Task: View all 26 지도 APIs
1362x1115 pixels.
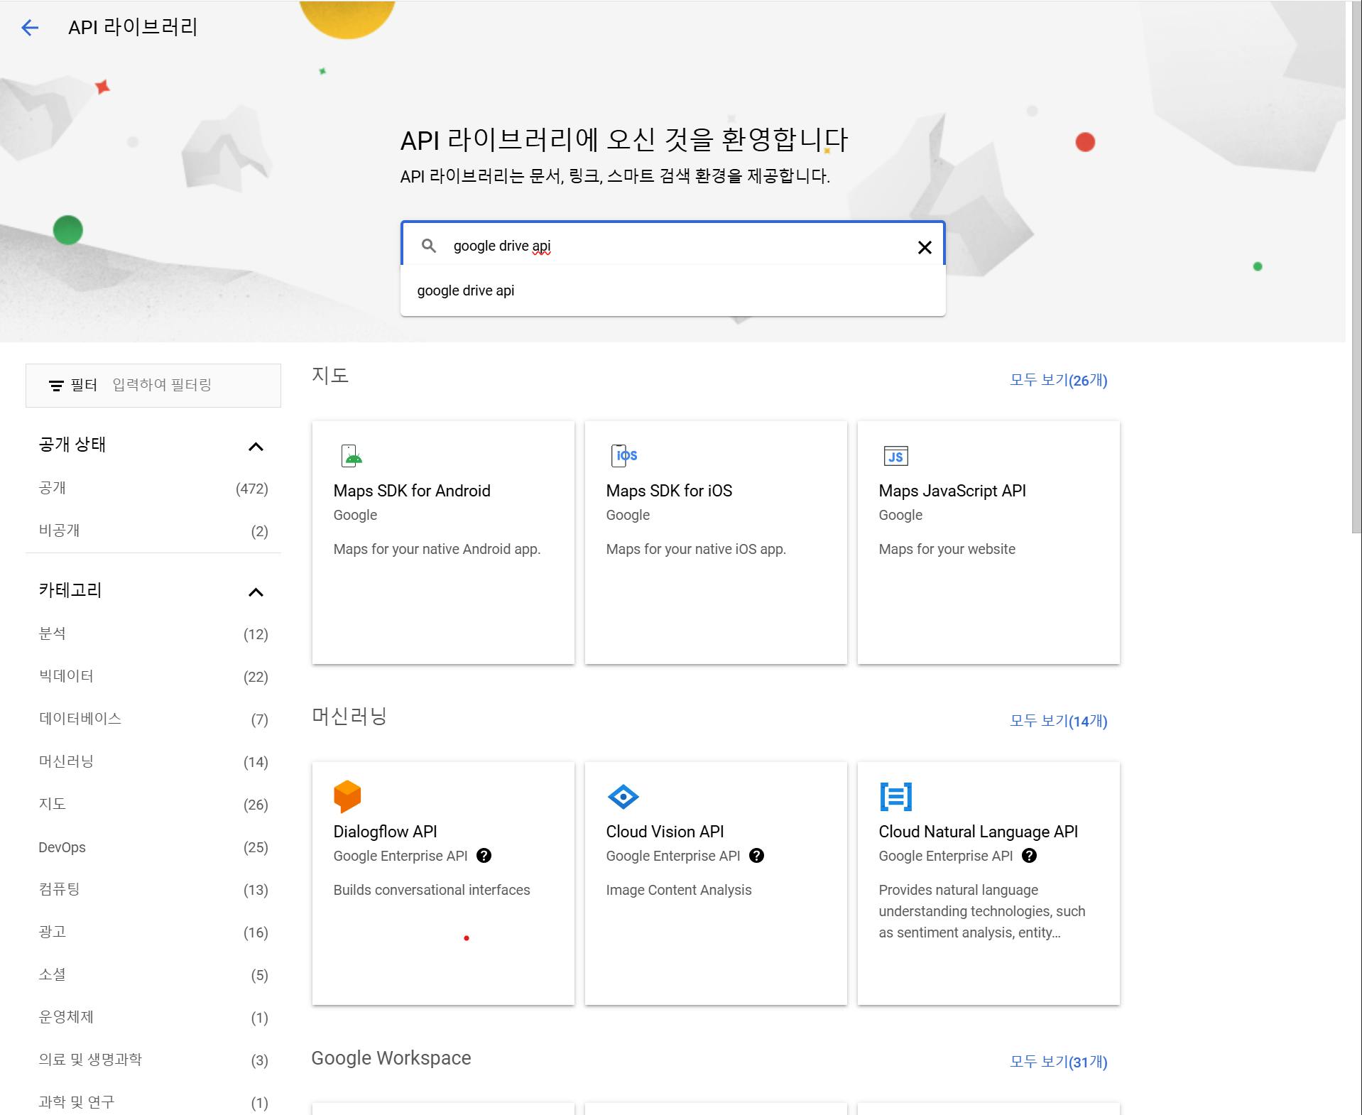Action: coord(1059,380)
